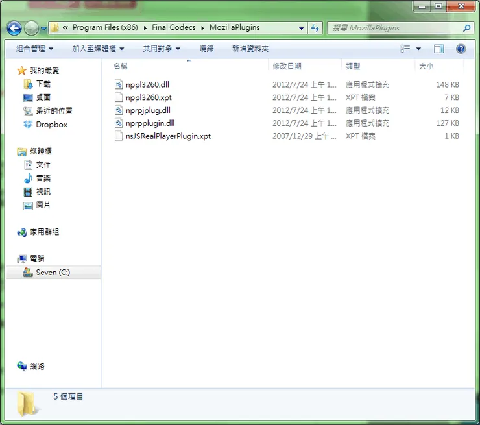Click the folder thumbnail in details pane
The width and height of the screenshot is (480, 425).
[x=27, y=404]
